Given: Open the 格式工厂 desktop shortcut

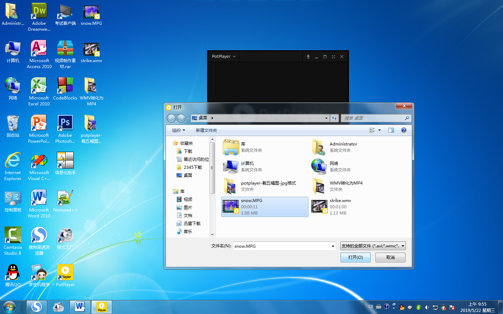Looking at the screenshot, I should coord(65,238).
